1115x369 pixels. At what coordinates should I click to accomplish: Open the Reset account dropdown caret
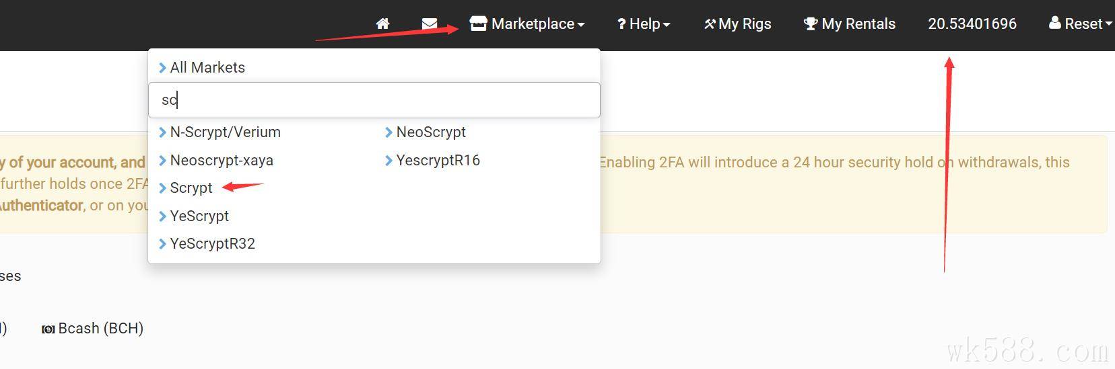[1108, 25]
